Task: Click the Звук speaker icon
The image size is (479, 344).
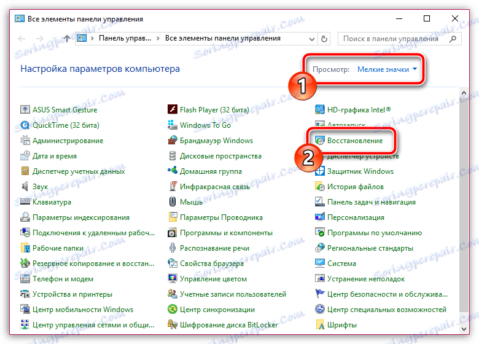Action: click(25, 186)
